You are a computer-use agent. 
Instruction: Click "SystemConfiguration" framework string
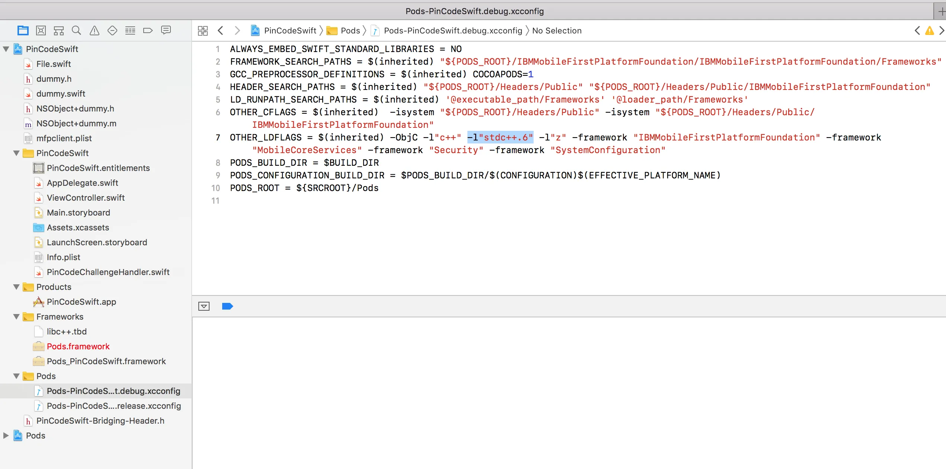608,150
